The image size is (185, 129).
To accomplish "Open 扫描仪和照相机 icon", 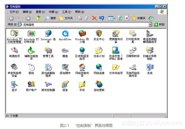I will 150,50.
